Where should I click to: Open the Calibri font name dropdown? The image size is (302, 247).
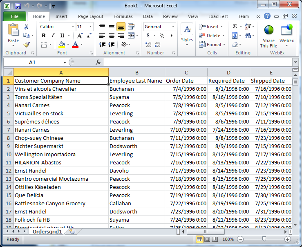[x=73, y=27]
